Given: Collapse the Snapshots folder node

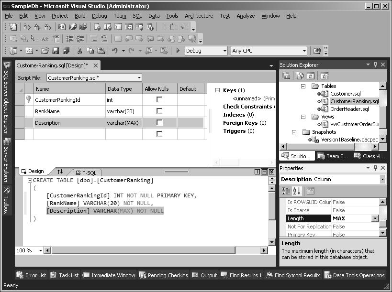Looking at the screenshot, I should (294, 132).
